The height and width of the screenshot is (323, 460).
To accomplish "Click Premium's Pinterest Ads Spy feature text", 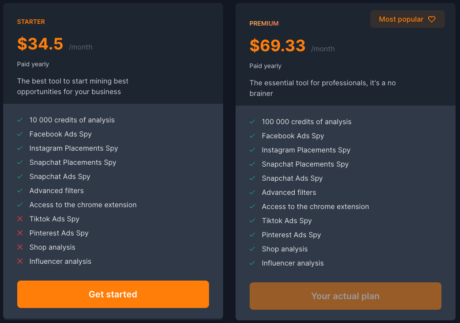I will tap(291, 235).
